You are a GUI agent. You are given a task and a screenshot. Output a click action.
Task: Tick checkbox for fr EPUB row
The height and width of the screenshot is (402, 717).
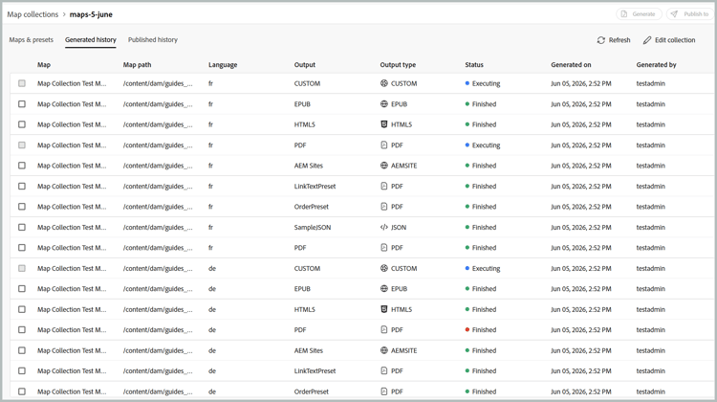(x=22, y=104)
